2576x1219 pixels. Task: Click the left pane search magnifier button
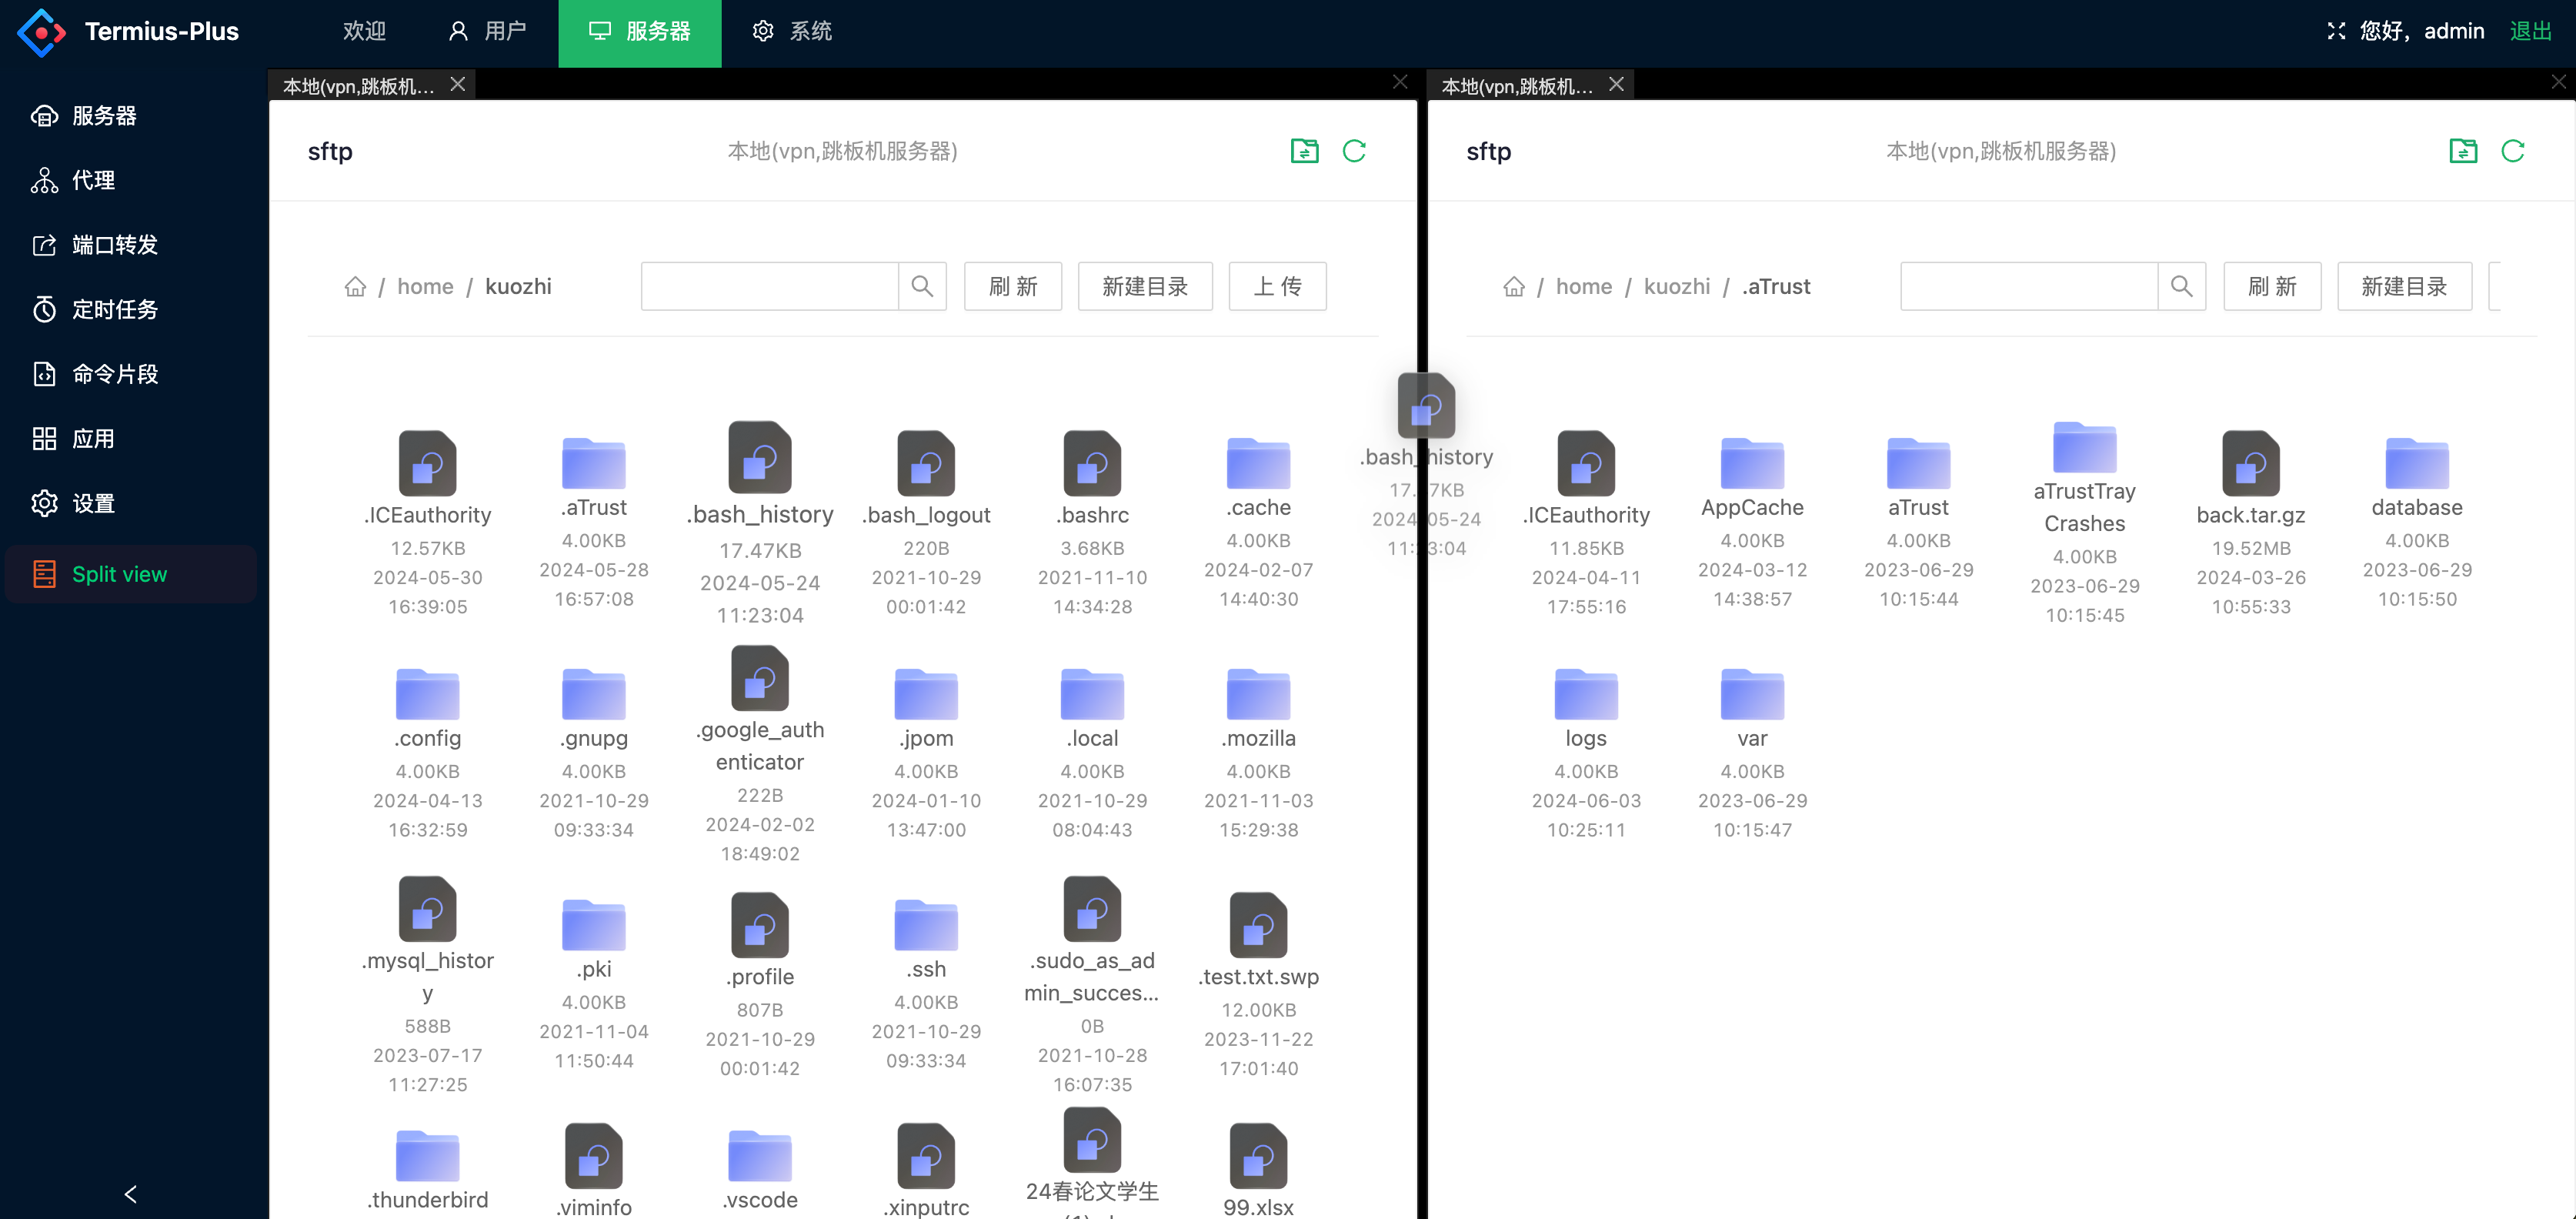(x=922, y=287)
